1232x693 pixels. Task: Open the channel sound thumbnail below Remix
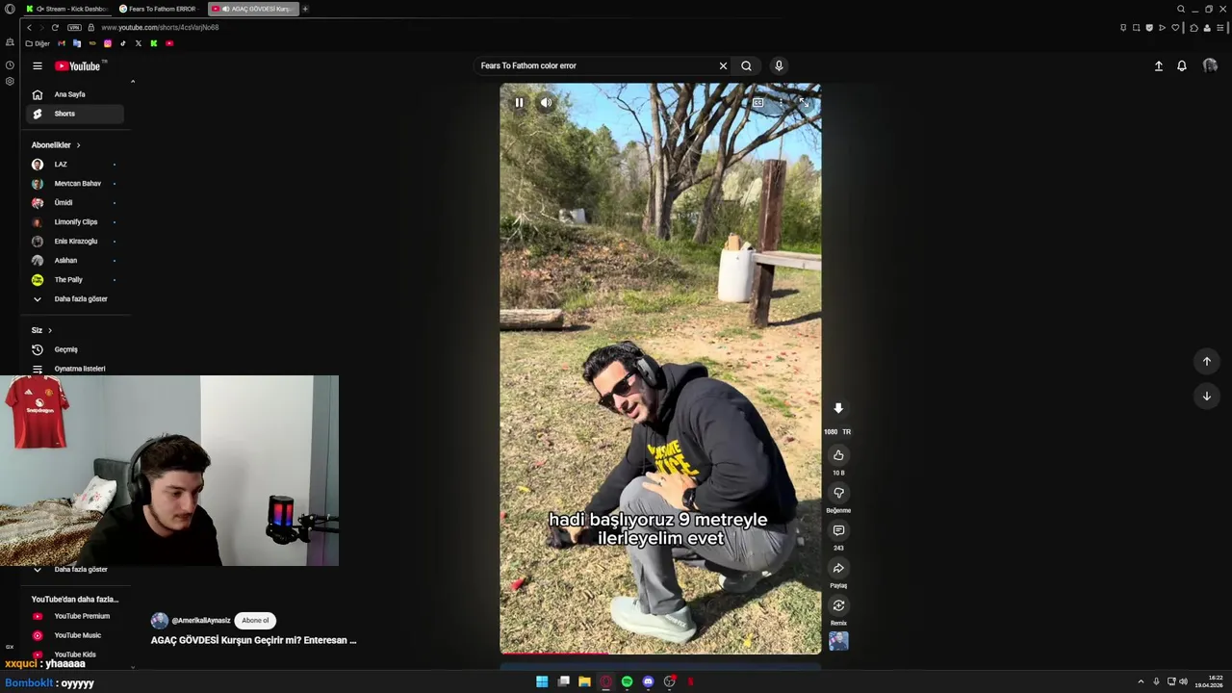coord(838,641)
